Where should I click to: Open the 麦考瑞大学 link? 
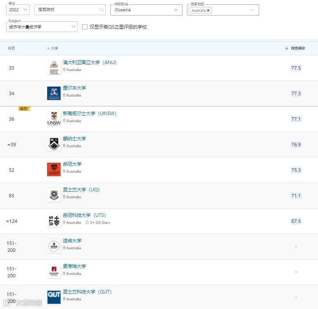[x=74, y=266]
